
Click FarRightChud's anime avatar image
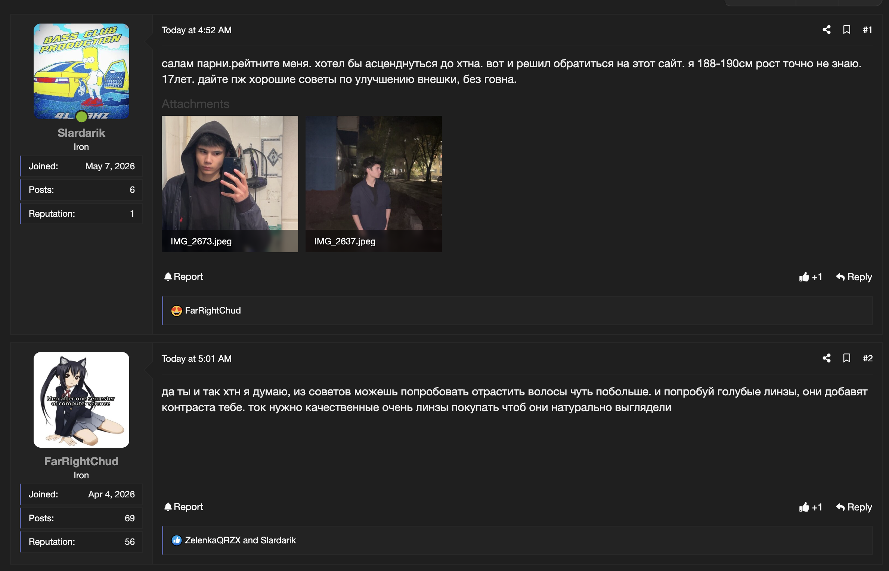pos(81,400)
